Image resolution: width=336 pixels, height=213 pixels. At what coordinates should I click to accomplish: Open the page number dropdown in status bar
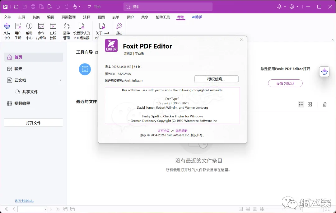coord(45,209)
